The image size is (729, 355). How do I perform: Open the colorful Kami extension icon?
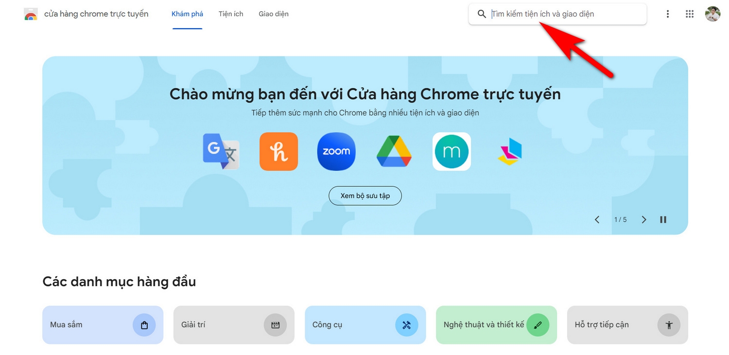click(x=509, y=151)
